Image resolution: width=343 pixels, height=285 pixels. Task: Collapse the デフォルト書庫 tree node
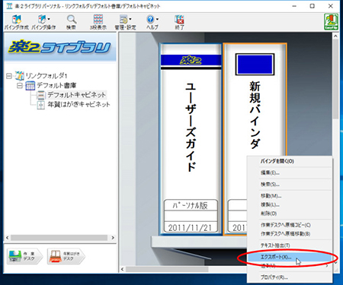tap(20, 86)
